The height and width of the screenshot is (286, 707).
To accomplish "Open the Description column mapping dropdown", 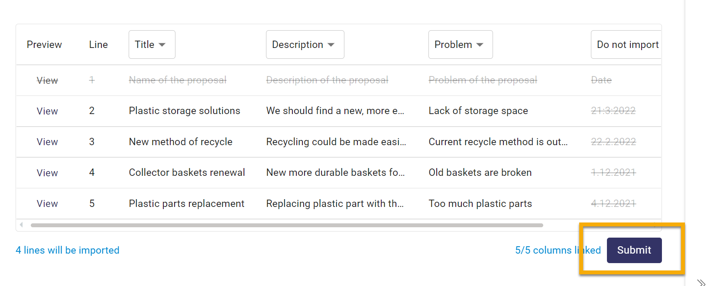I will [305, 44].
